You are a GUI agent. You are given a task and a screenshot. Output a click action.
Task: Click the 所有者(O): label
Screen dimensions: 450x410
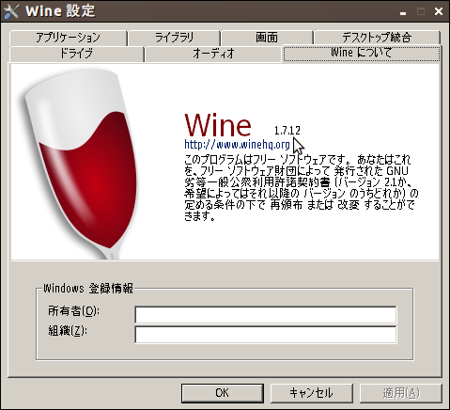(73, 311)
